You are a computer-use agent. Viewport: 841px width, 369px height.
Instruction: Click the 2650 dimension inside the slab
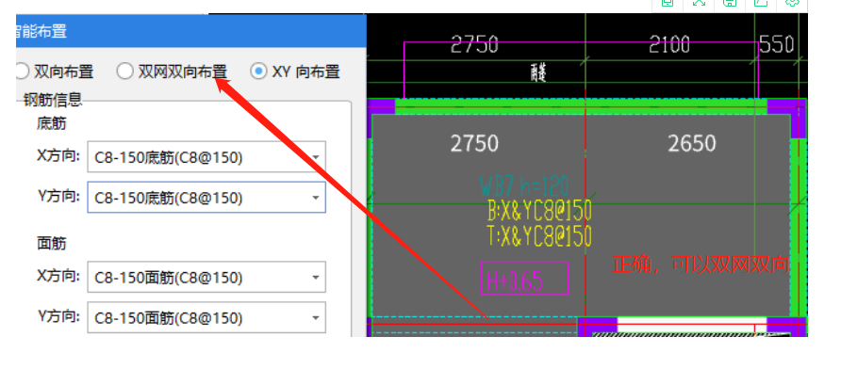coord(692,143)
